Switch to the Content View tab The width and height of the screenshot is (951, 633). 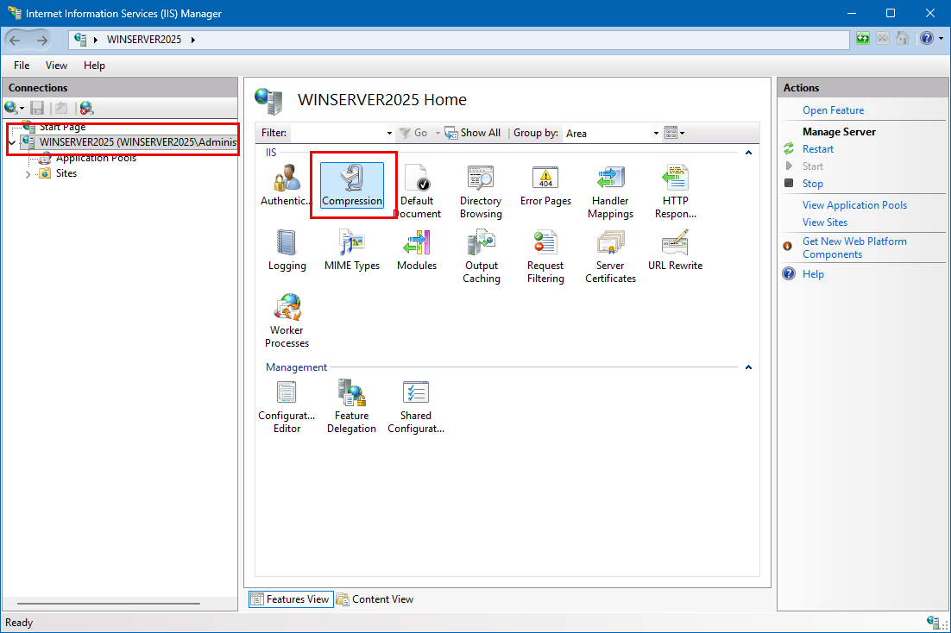pos(375,599)
